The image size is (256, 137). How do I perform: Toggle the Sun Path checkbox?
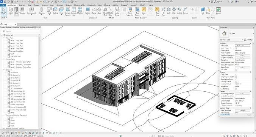(236, 70)
